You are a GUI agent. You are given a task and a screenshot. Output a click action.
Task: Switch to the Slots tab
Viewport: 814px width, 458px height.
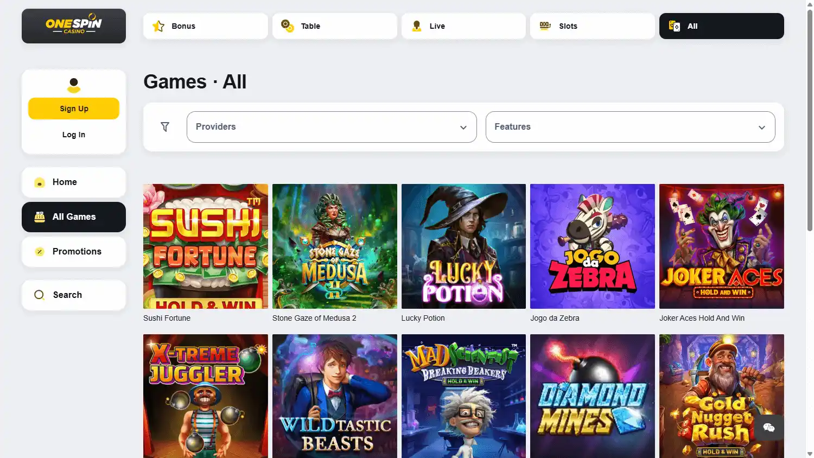[593, 26]
